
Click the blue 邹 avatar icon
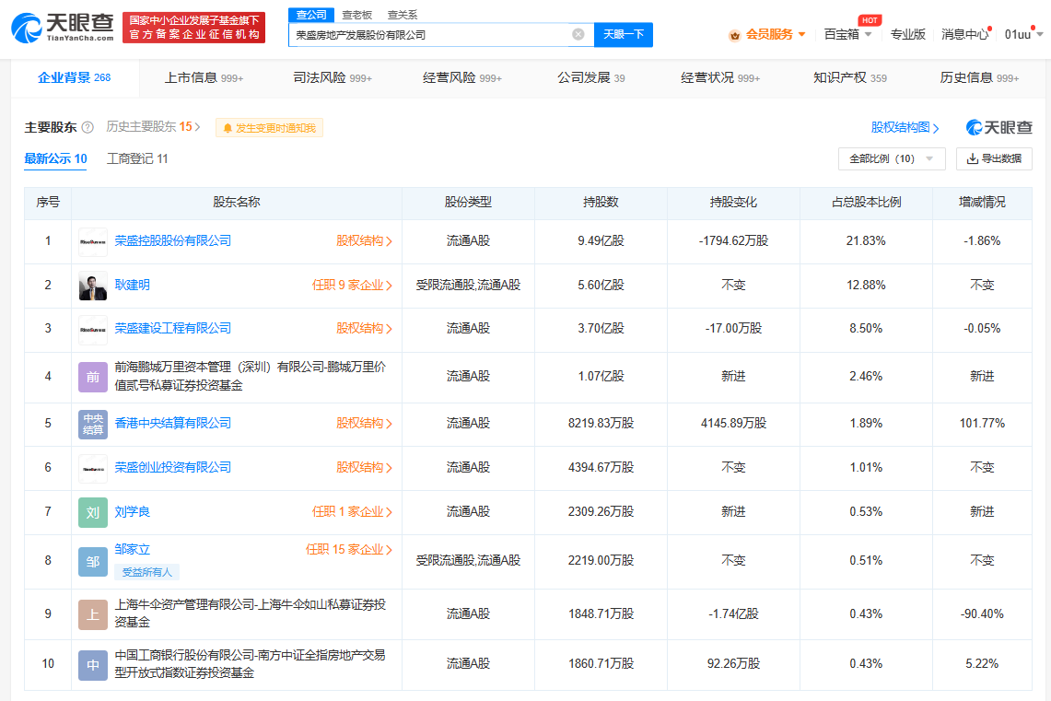(92, 562)
